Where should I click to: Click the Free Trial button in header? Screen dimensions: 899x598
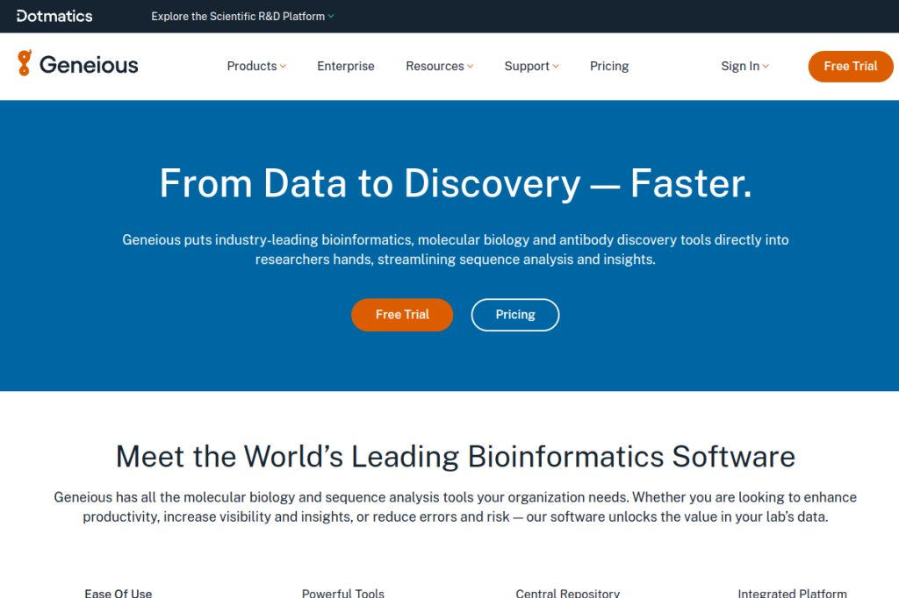pos(850,67)
